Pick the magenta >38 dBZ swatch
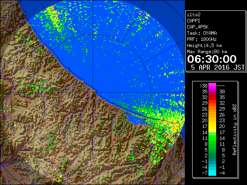Image resolution: width=247 pixels, height=185 pixels. point(212,86)
